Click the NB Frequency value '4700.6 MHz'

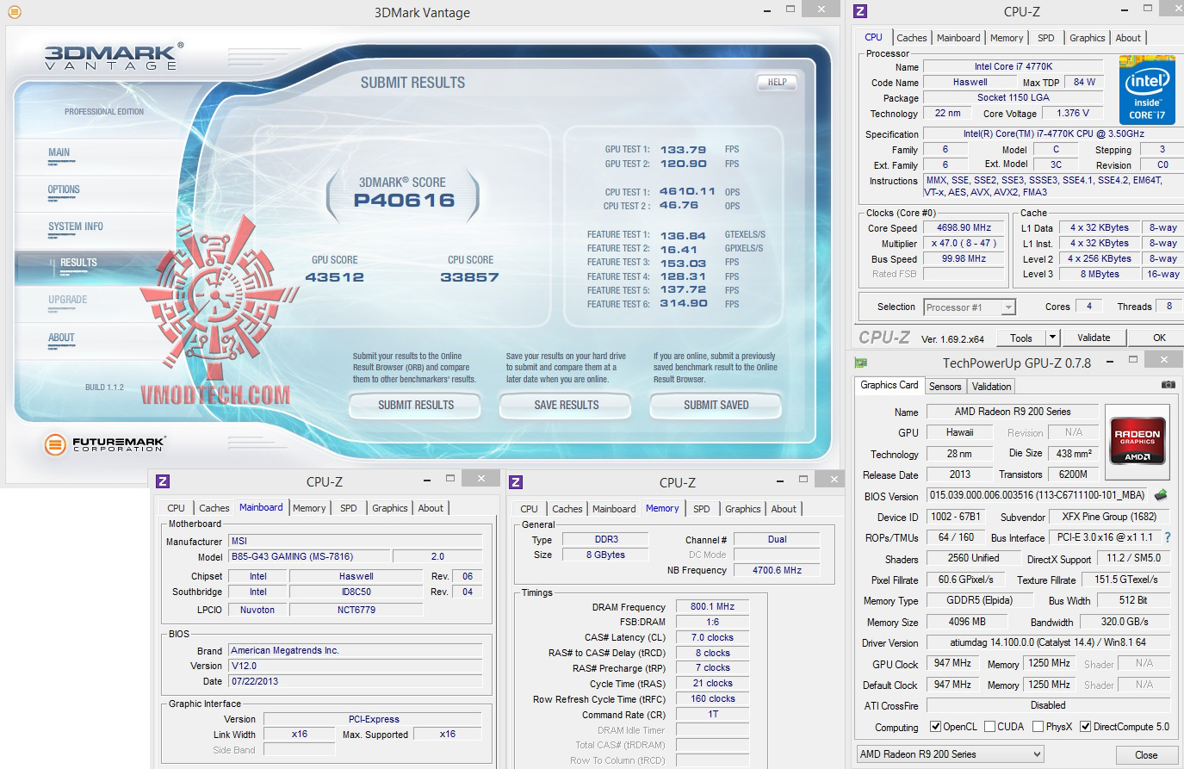pos(777,570)
